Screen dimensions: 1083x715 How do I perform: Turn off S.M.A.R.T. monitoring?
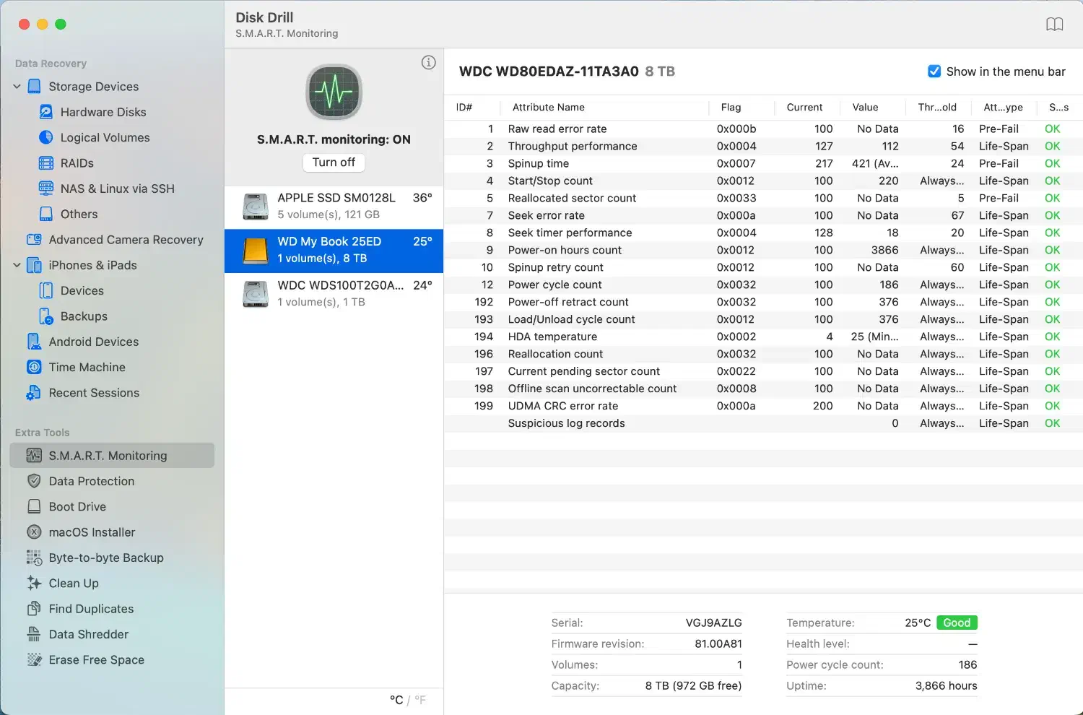click(334, 162)
